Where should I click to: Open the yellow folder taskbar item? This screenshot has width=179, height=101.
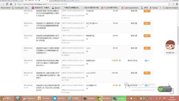coord(44,98)
